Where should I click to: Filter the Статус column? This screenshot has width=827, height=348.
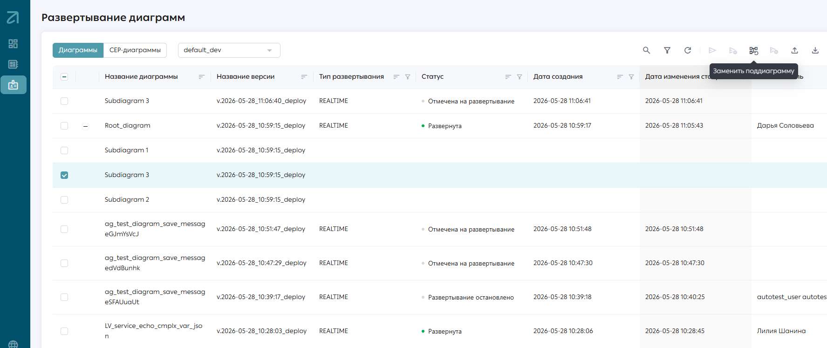point(519,77)
